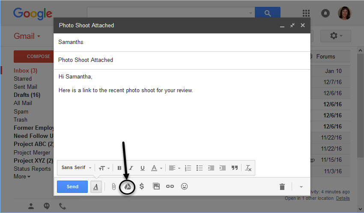The width and height of the screenshot is (364, 213).
Task: Open All Mail folder
Action: tap(23, 103)
